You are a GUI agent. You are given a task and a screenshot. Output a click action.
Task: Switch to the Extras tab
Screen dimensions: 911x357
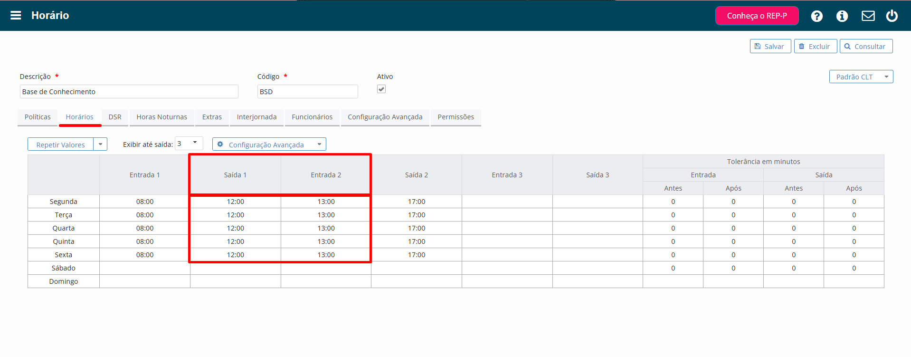click(212, 117)
